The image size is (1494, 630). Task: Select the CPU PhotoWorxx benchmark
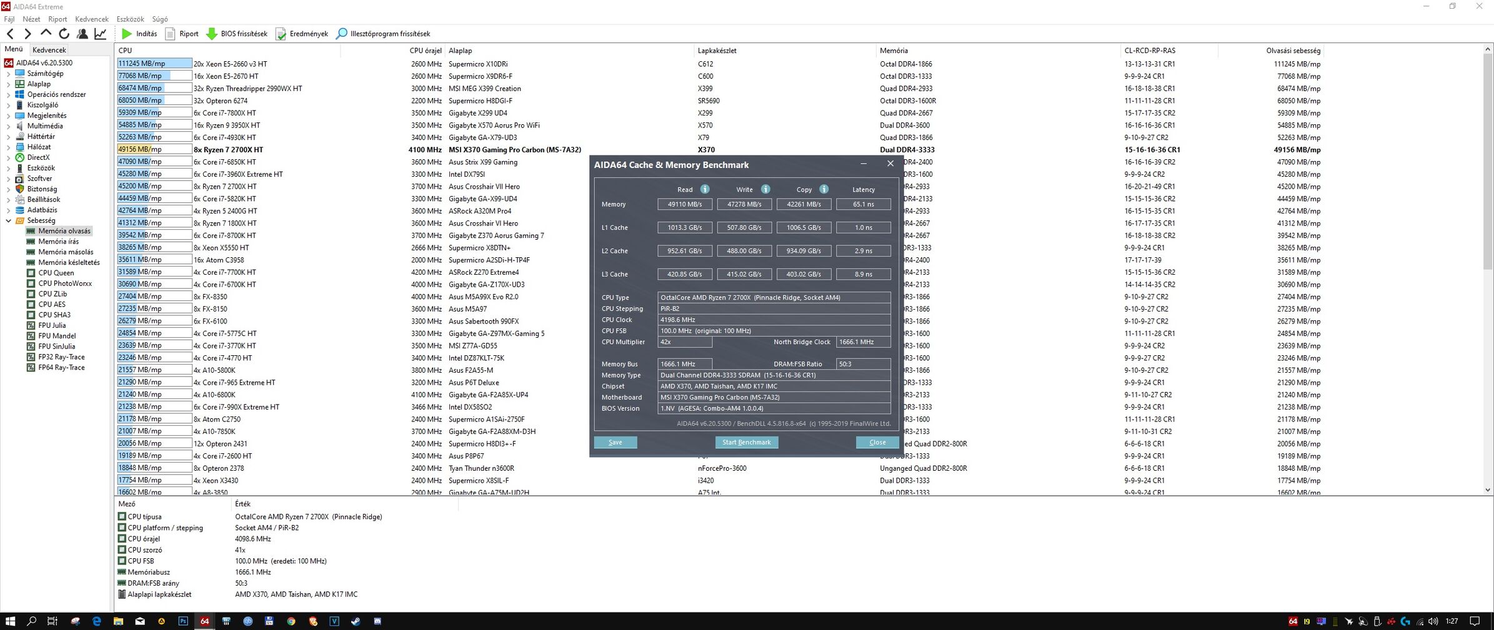[x=65, y=283]
